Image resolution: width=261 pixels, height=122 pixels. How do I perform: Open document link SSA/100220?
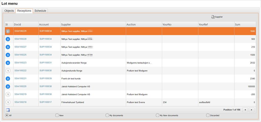20,86
